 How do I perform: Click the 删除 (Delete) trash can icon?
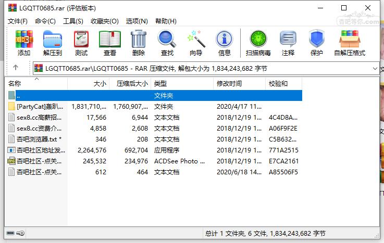coord(139,39)
